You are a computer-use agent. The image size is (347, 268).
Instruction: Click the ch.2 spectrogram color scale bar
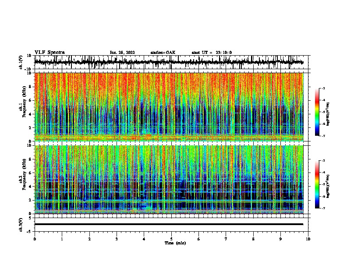pos(317,184)
